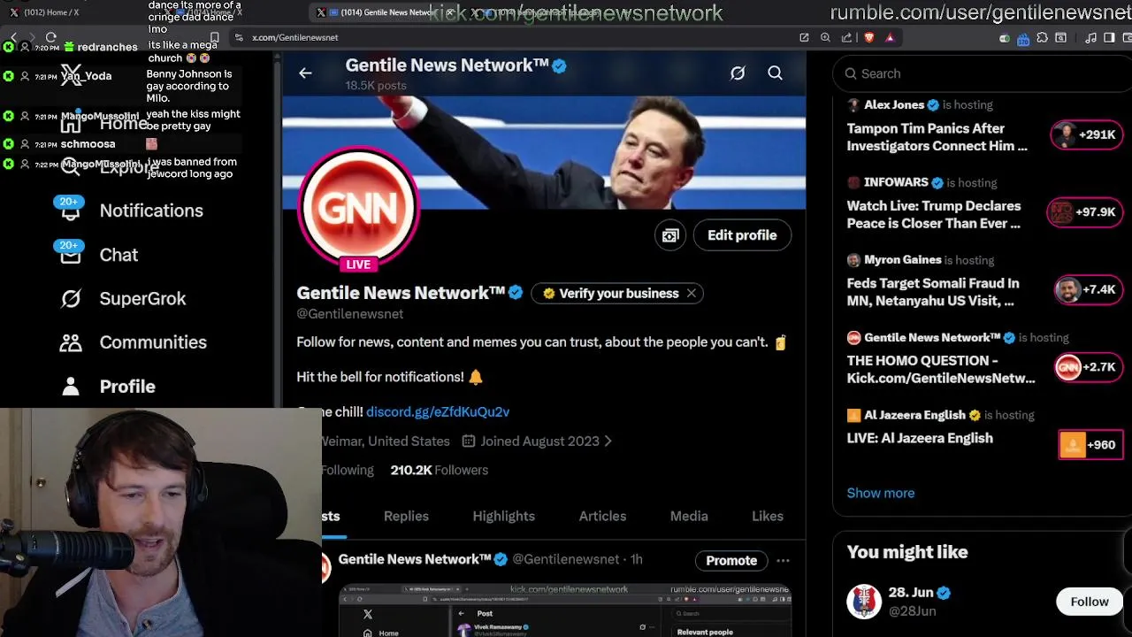Close the Gentile News Network browser tab
The image size is (1132, 637).
pos(449,12)
